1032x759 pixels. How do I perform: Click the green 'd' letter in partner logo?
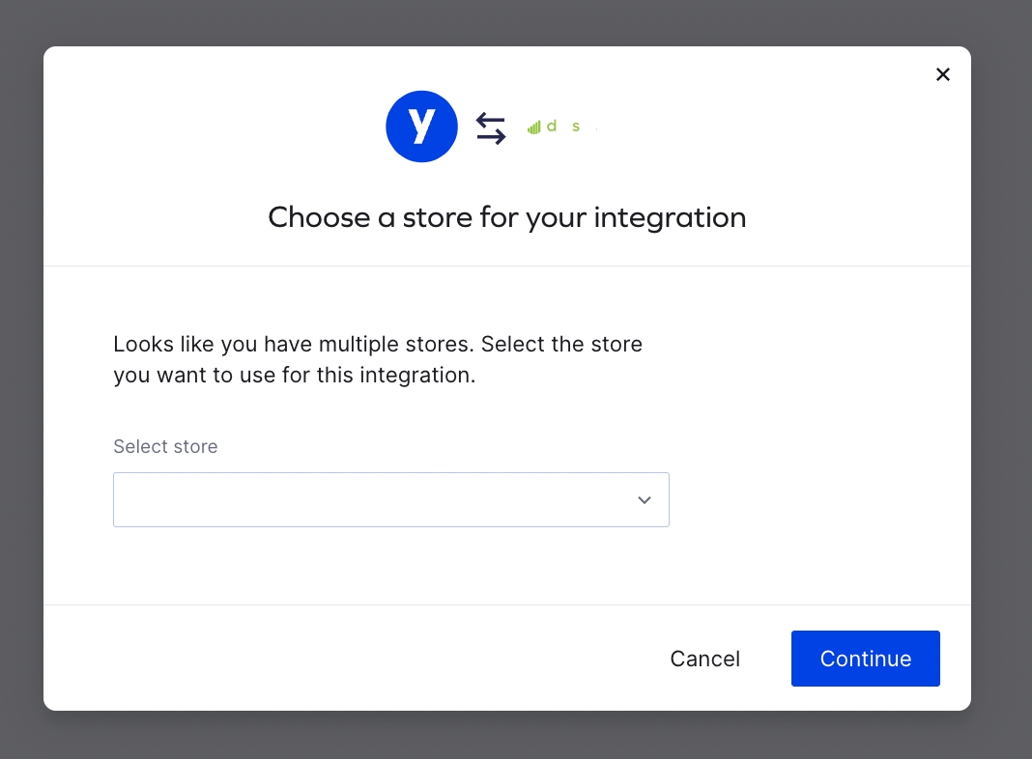pyautogui.click(x=552, y=126)
